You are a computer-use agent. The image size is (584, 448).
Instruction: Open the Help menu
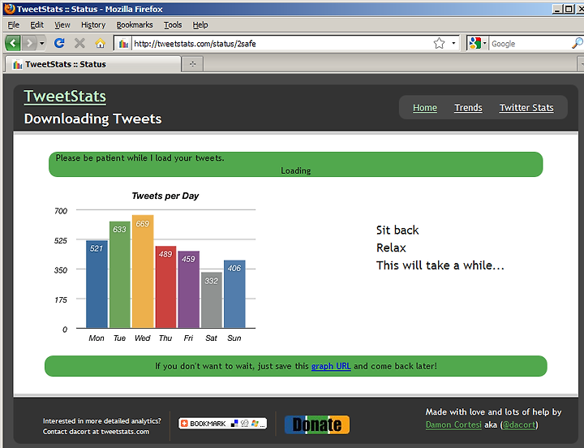200,24
